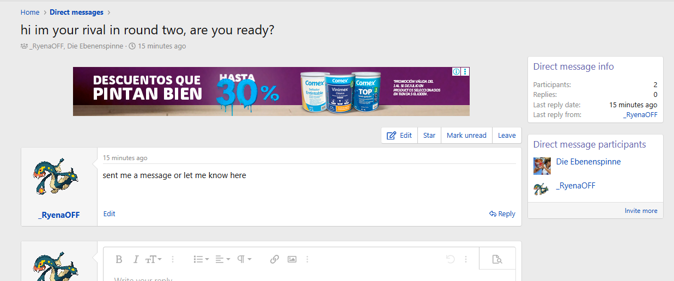
Task: Click the participants icon under the title
Action: (24, 46)
